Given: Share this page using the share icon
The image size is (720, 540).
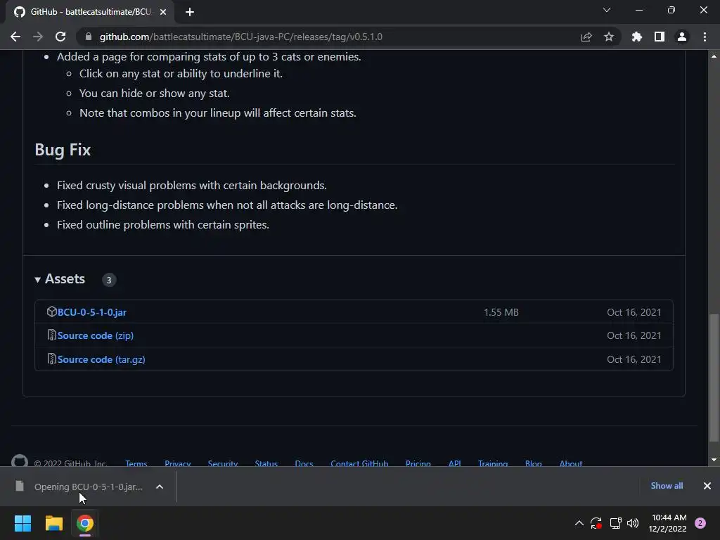Looking at the screenshot, I should pyautogui.click(x=586, y=37).
